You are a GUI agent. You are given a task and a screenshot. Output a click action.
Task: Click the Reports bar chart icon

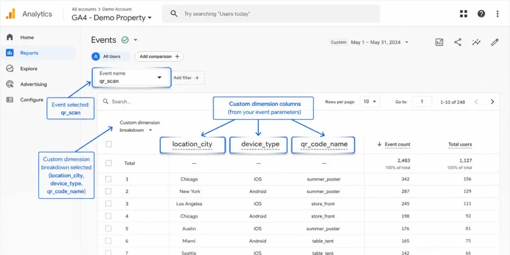(10, 53)
